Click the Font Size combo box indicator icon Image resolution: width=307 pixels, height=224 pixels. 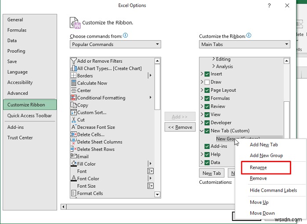point(150,186)
